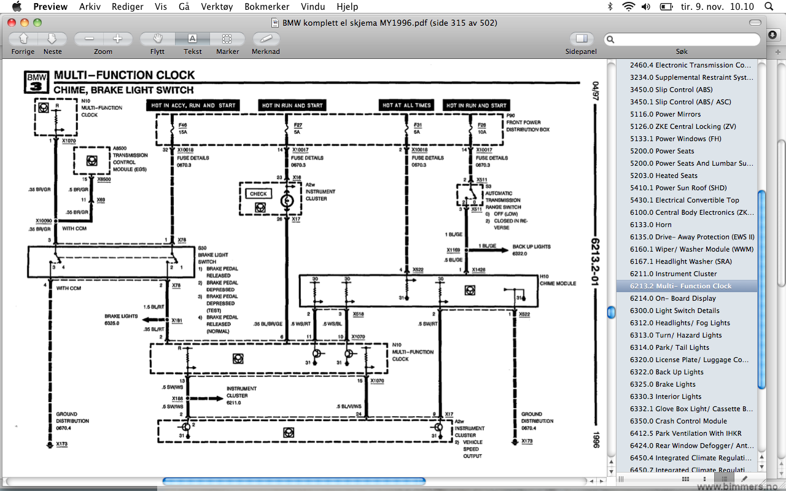Viewport: 786px width, 491px height.
Task: Open the Verktøy menu
Action: coord(217,7)
